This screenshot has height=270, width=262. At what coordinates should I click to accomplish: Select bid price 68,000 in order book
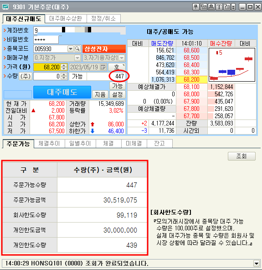[192, 94]
